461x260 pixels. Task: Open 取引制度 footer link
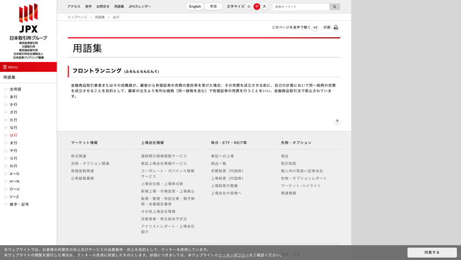pyautogui.click(x=289, y=163)
